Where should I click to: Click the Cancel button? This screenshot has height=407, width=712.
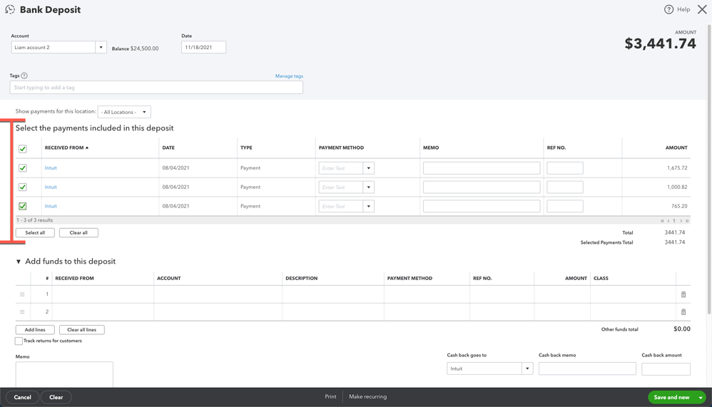coord(22,397)
